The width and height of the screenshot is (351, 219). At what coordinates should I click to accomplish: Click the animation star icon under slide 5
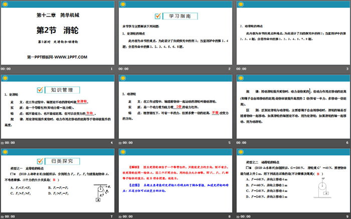coord(120,143)
